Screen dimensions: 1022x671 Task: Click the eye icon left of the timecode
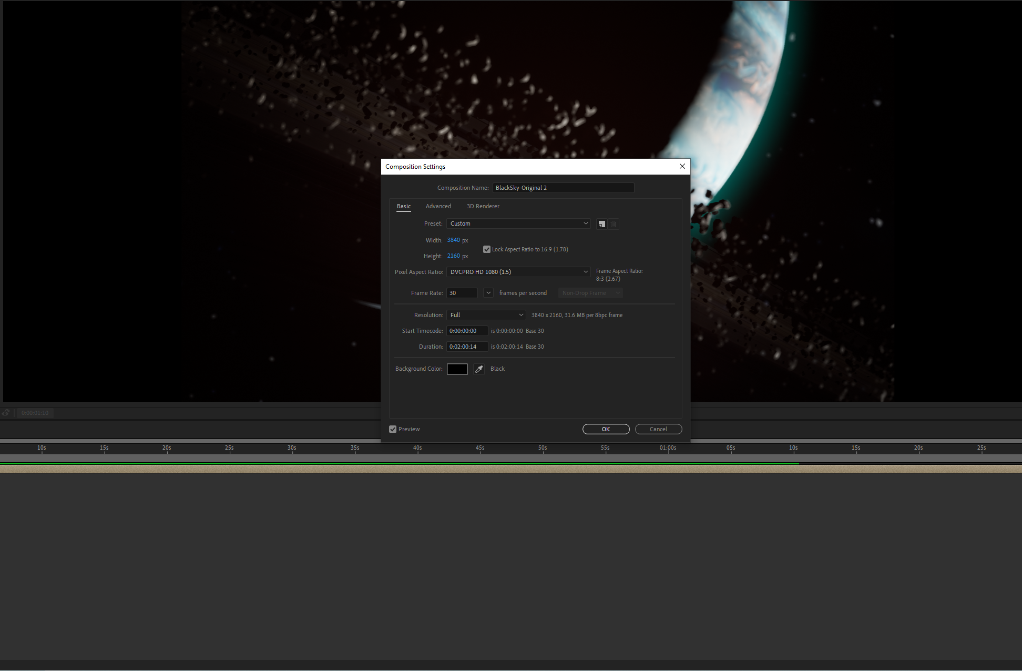(x=6, y=413)
